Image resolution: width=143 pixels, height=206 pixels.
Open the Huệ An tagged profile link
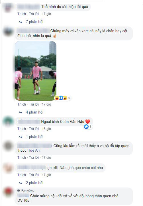[34, 151]
